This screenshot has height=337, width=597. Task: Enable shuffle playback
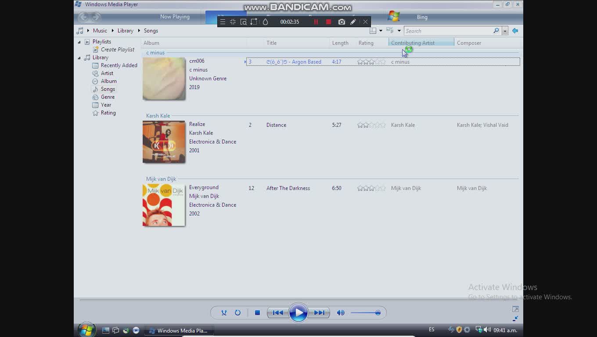click(x=224, y=312)
